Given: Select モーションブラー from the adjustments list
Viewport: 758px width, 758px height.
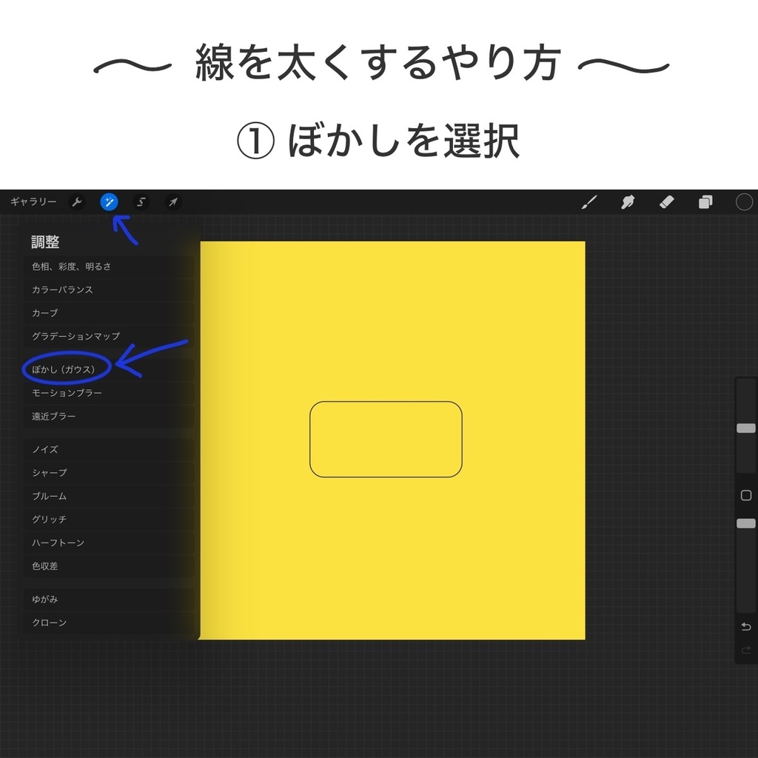Looking at the screenshot, I should click(x=70, y=392).
